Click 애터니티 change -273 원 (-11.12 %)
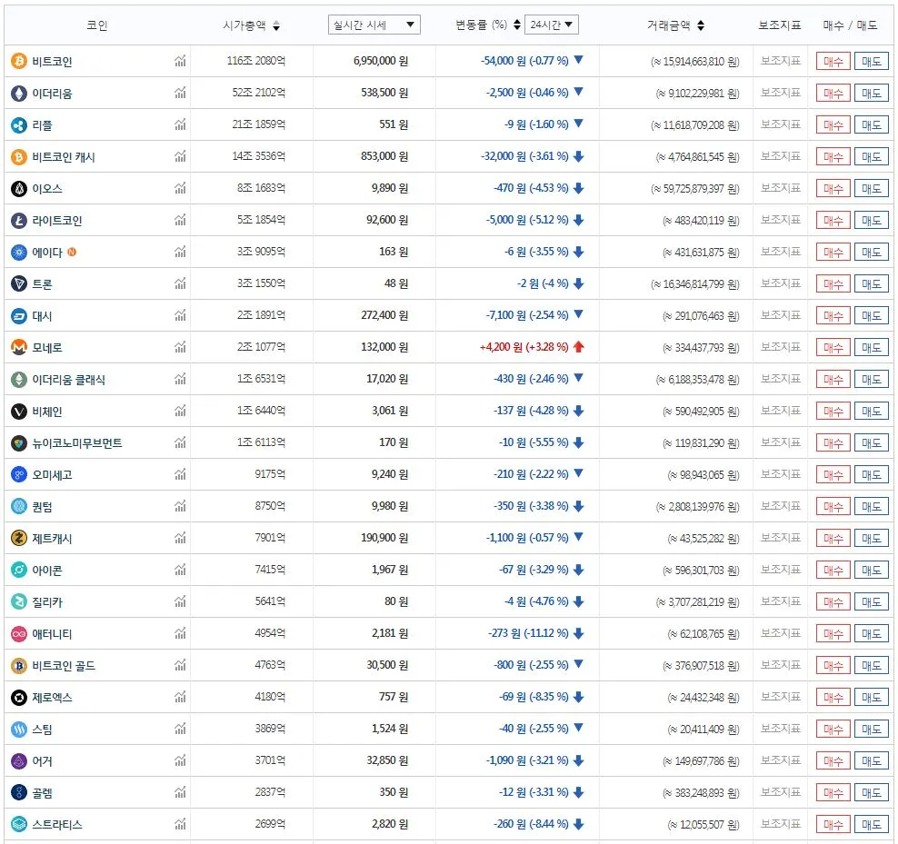 coord(528,633)
